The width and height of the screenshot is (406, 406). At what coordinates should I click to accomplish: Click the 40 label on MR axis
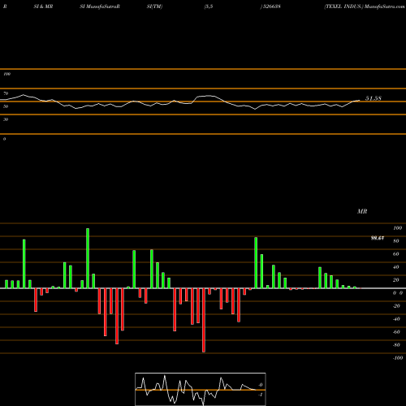pyautogui.click(x=396, y=267)
